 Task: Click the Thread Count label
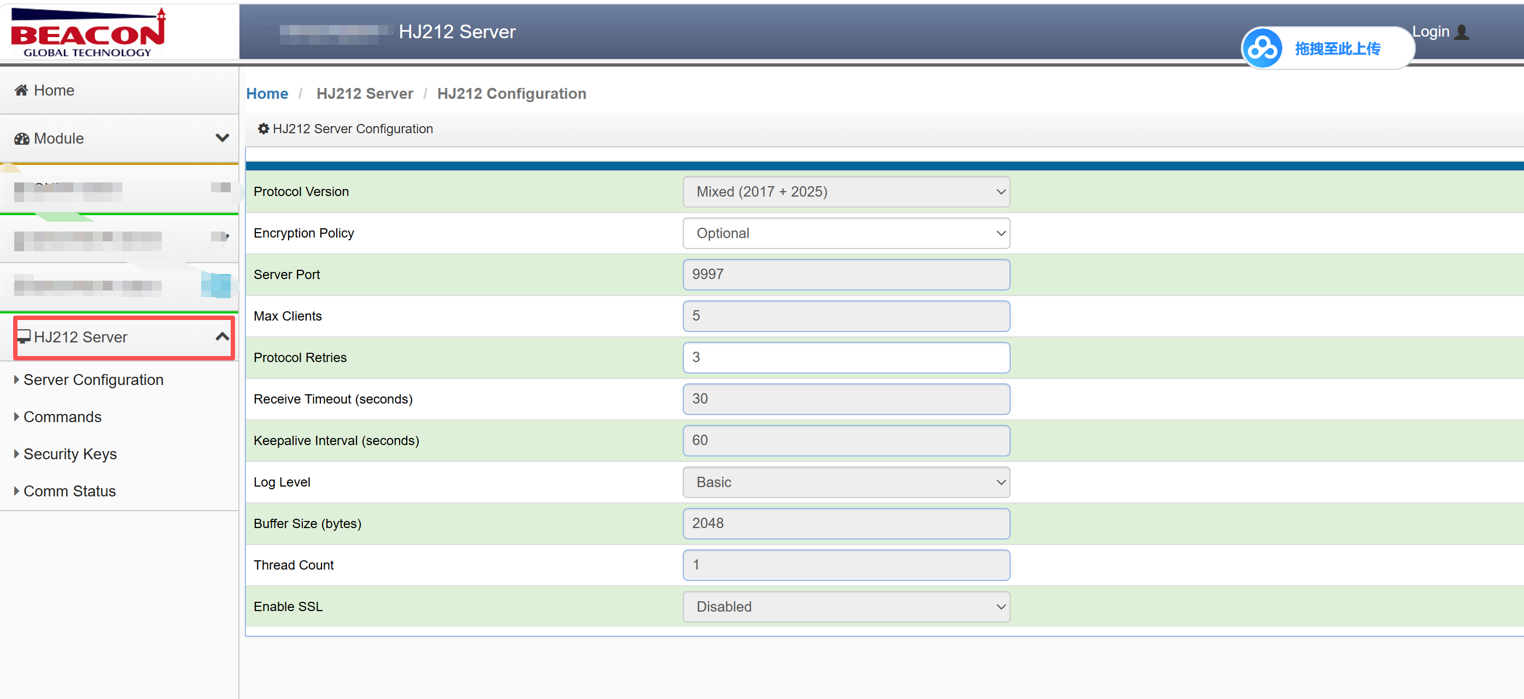(294, 565)
